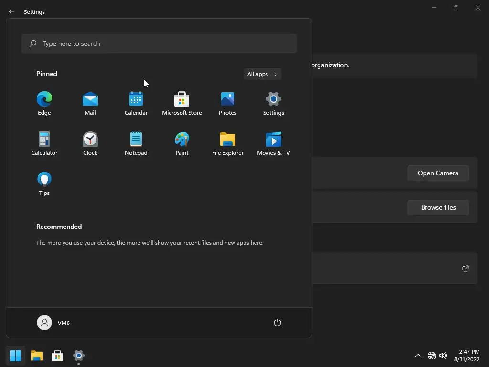
Task: Launch Notepad from Start menu
Action: point(136,143)
